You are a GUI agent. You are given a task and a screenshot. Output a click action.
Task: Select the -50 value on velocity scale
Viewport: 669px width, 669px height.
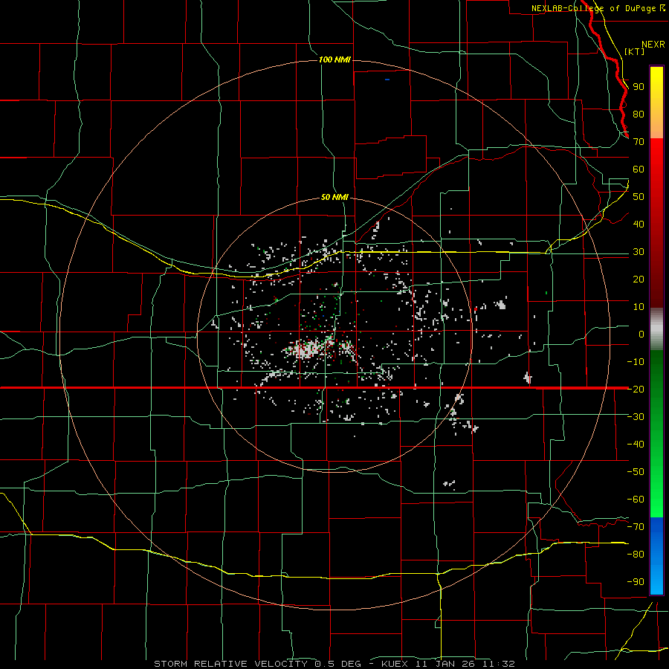click(636, 472)
